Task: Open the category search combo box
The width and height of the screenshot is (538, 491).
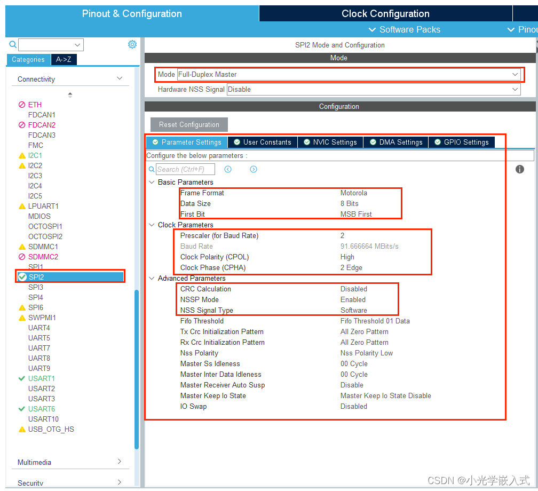Action: click(51, 45)
